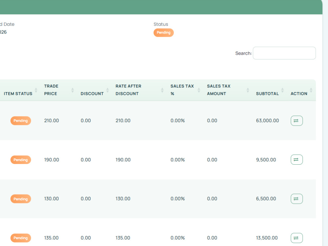The width and height of the screenshot is (328, 246).
Task: Click the swap action icon in the 63,000.00 row
Action: (x=297, y=121)
